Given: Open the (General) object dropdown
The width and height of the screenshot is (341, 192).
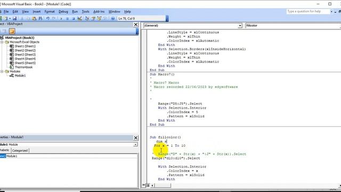Looking at the screenshot, I should coord(240,26).
